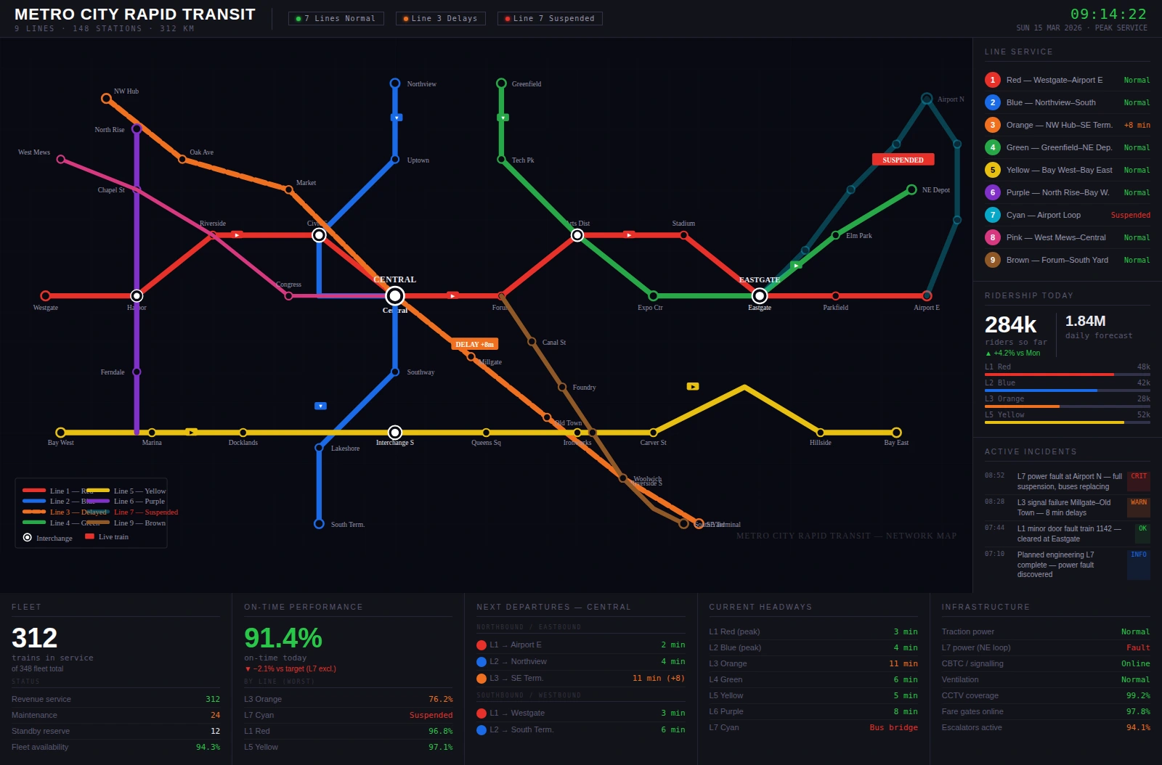Click the interchange marker at Central station

pyautogui.click(x=394, y=295)
